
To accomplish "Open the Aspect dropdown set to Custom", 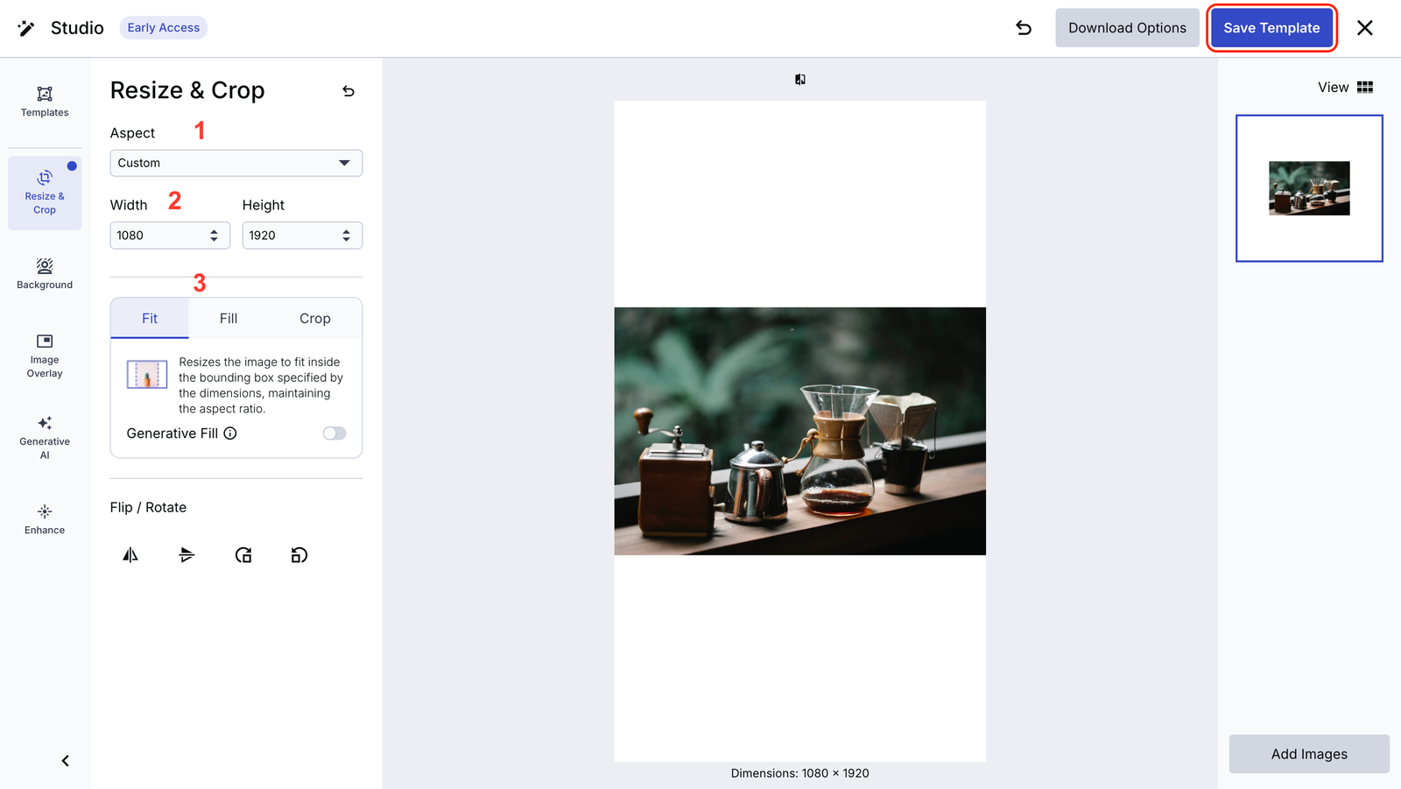I will [236, 163].
